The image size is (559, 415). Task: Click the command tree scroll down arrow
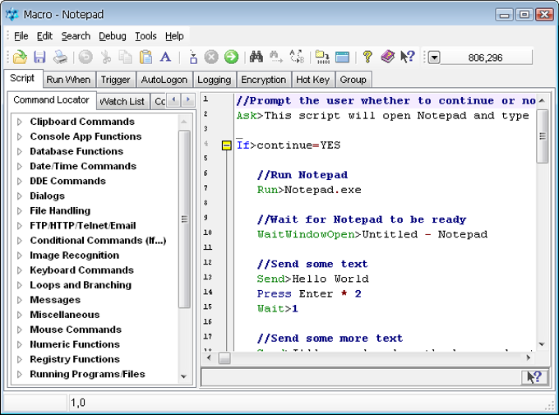coord(184,376)
